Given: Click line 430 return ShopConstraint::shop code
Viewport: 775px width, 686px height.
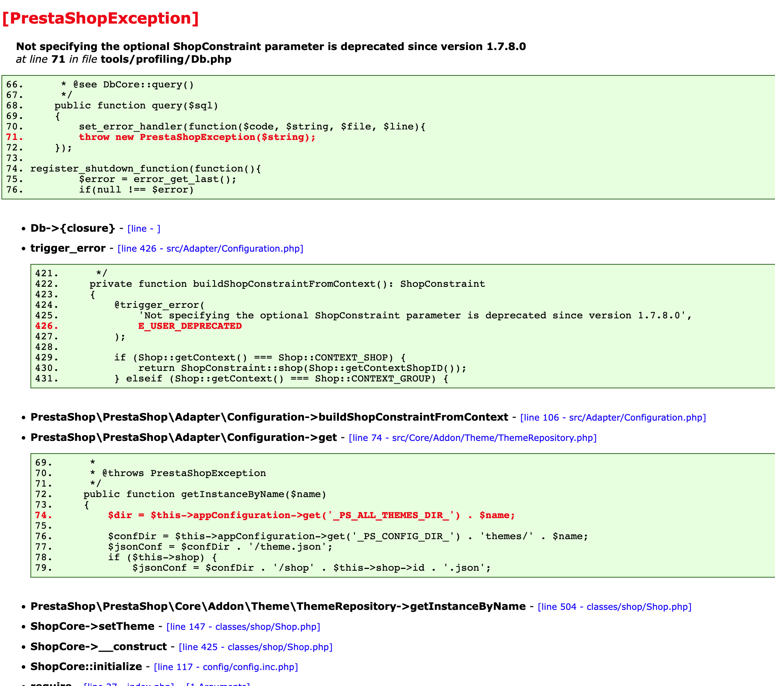Looking at the screenshot, I should pos(302,368).
